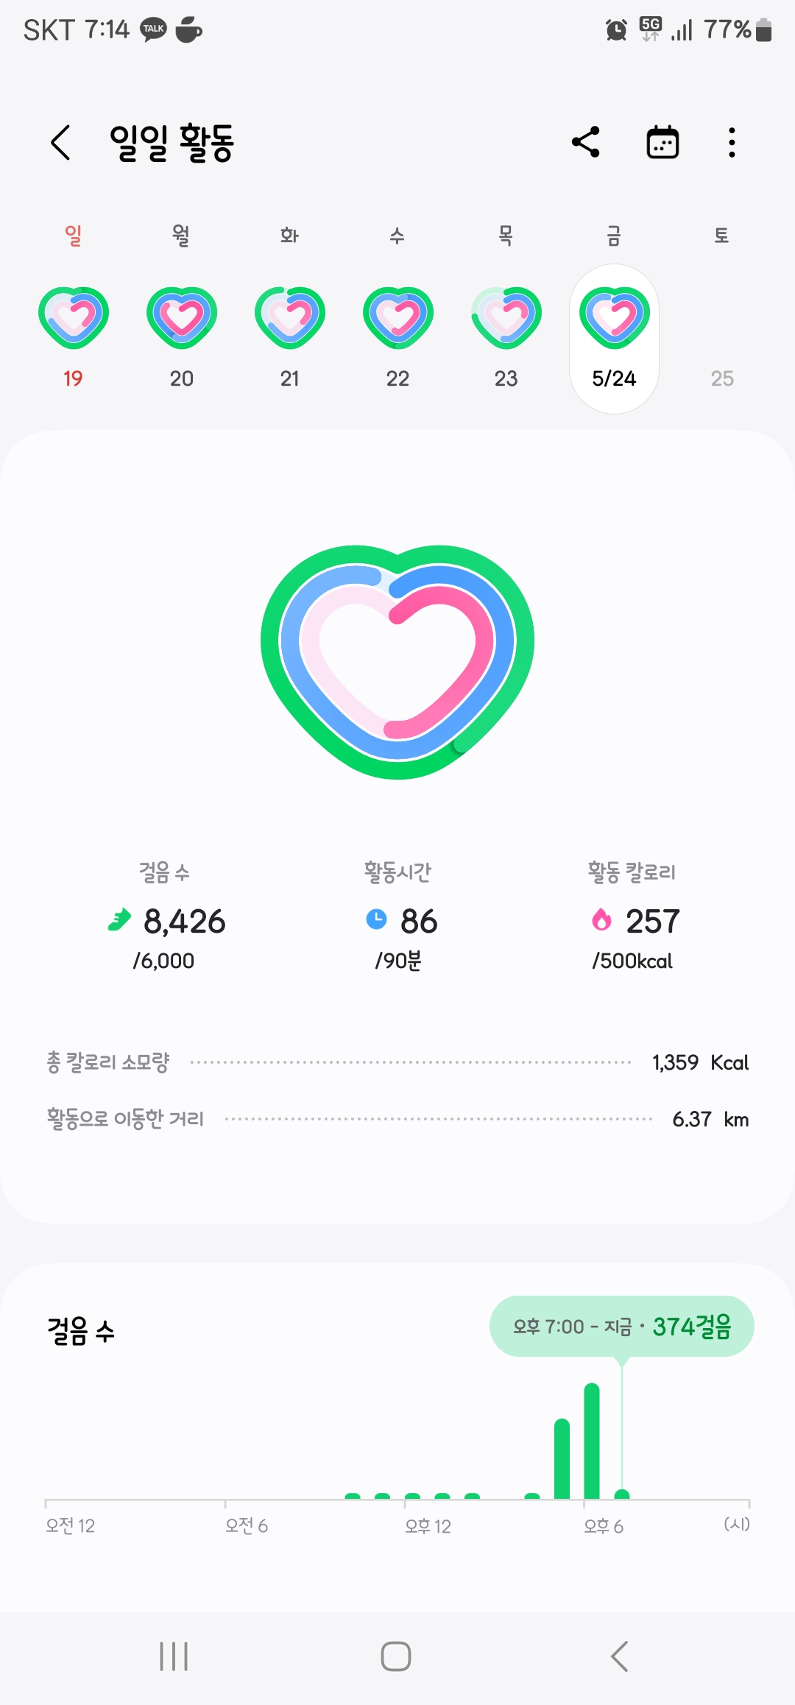Select Sunday 19 heart icon
Image resolution: width=795 pixels, height=1705 pixels.
tap(74, 318)
